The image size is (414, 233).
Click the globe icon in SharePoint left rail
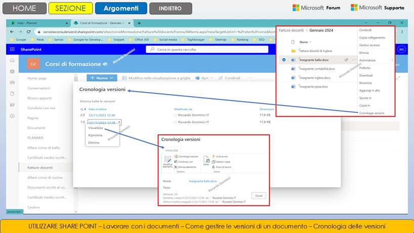12,71
